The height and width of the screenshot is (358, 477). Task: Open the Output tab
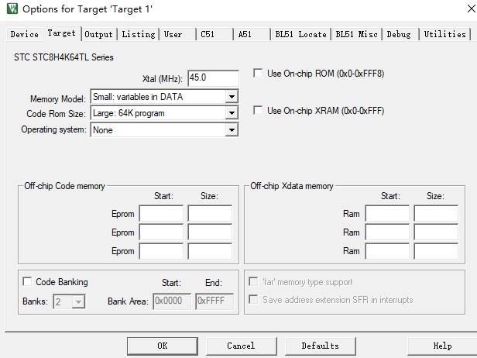[x=98, y=34]
